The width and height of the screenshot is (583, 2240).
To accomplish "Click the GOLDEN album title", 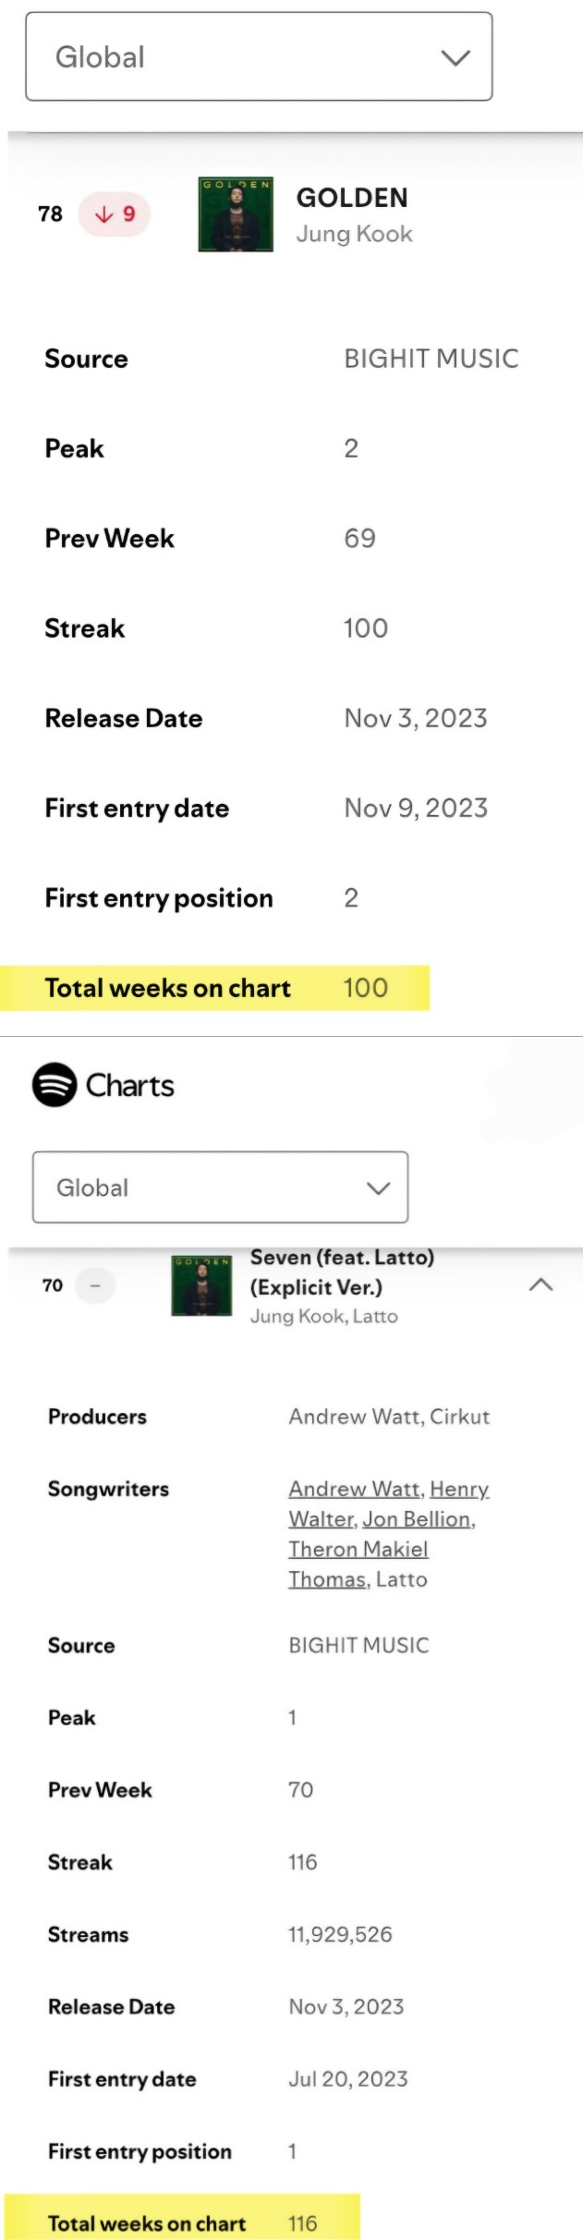I will click(x=351, y=198).
